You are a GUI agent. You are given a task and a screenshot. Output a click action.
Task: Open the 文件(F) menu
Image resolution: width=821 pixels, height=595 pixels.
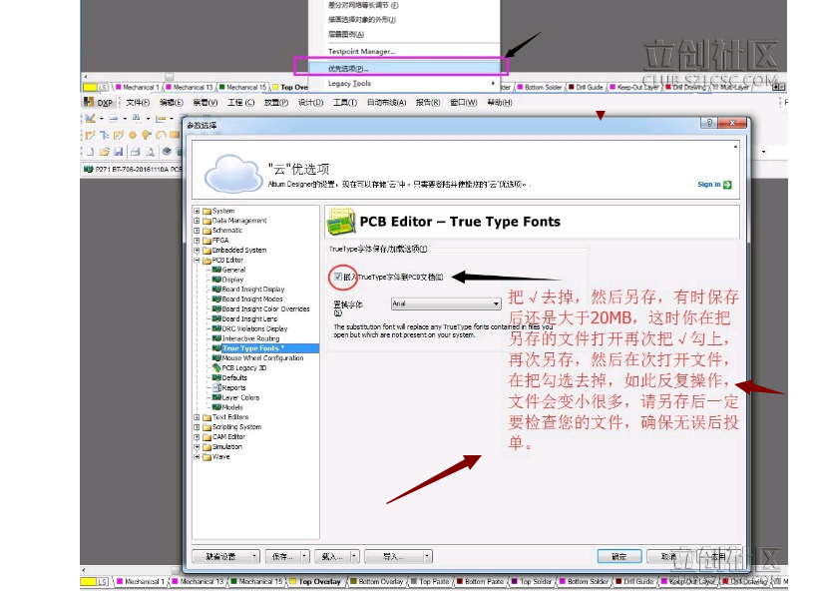pyautogui.click(x=137, y=102)
